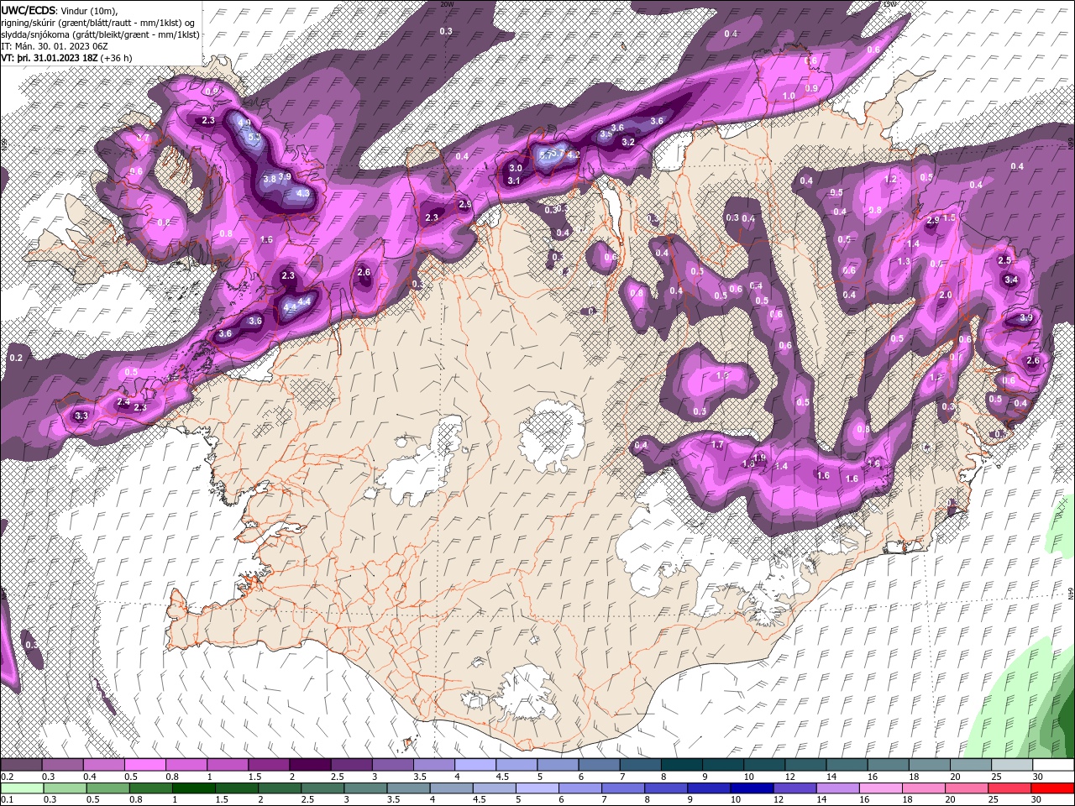
Task: Click the 3.2 snowfall value on the map
Action: pos(628,142)
